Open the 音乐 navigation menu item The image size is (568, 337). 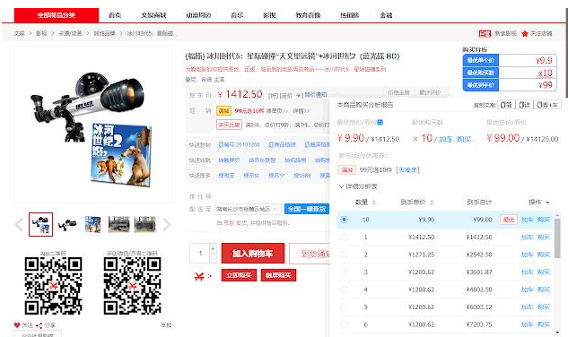pos(237,15)
